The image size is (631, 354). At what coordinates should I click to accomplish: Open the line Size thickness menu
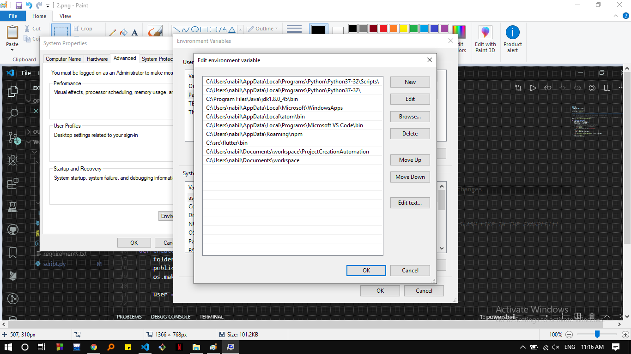coord(294,29)
